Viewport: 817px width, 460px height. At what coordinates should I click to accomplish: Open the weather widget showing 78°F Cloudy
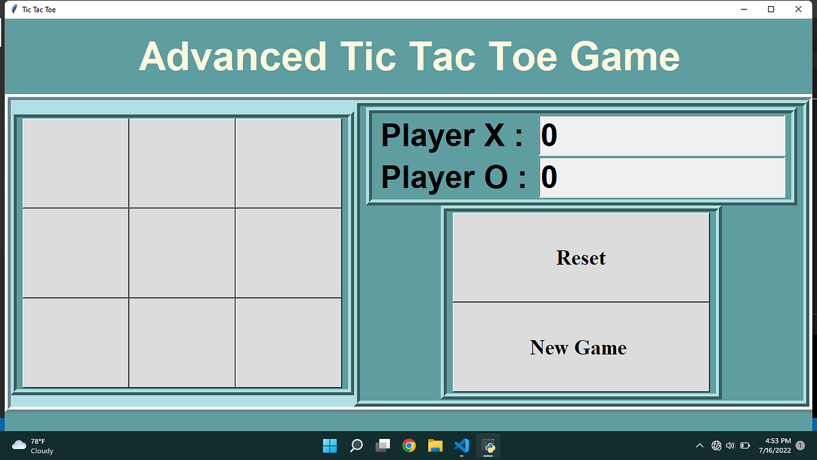tap(27, 445)
